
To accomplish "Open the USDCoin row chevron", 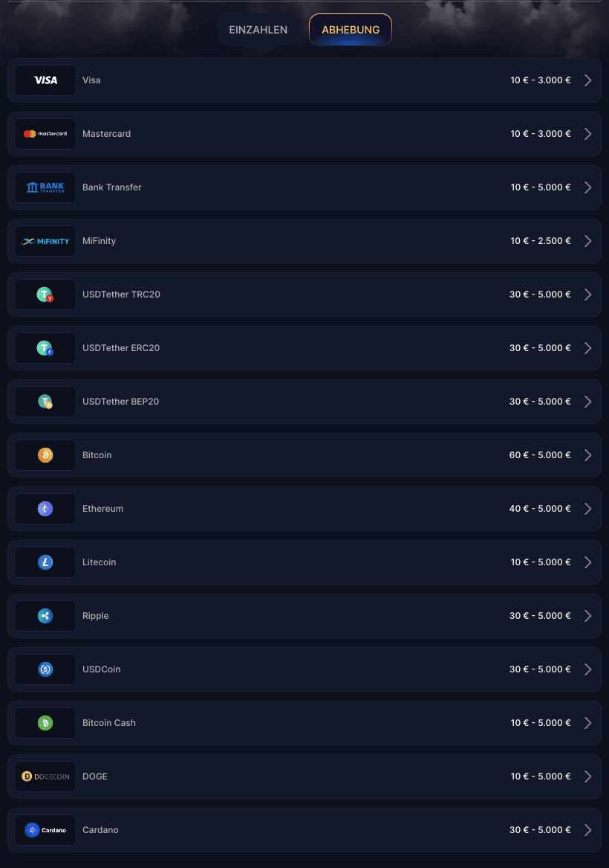I will point(587,669).
